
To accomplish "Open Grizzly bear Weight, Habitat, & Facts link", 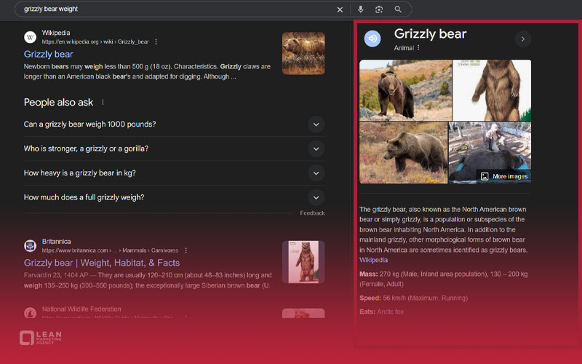I will tap(102, 263).
